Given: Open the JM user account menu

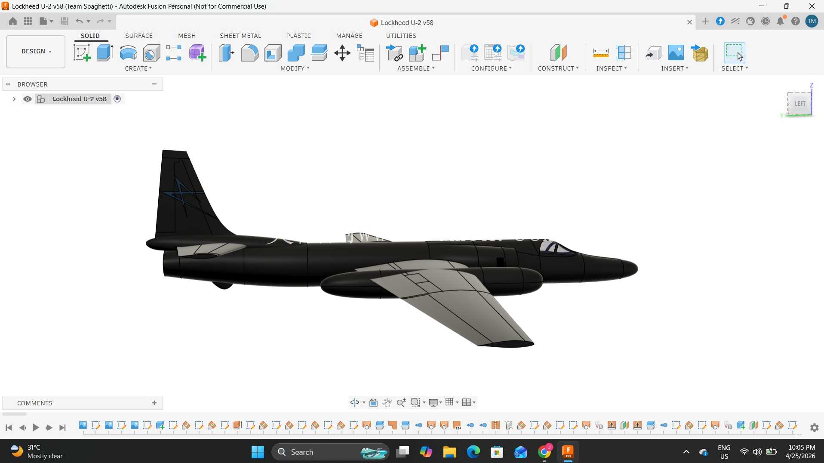Looking at the screenshot, I should [x=812, y=22].
